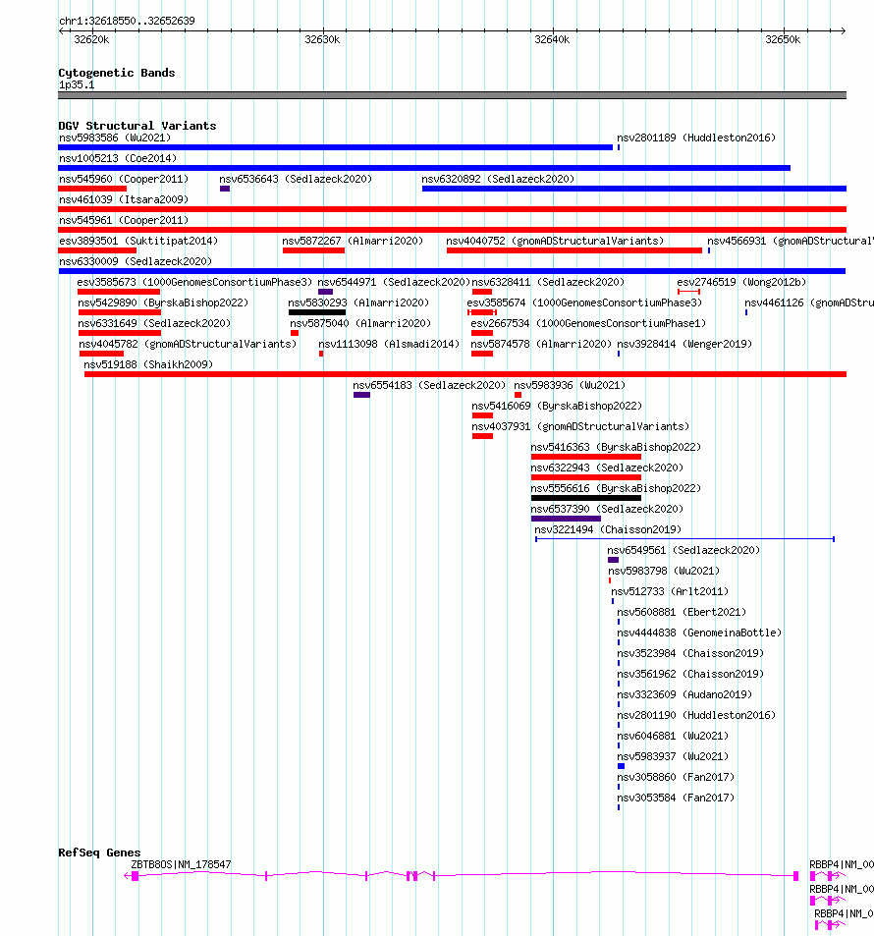874x936 pixels.
Task: Click nsv3053584 (Fan2017) label
Action: tap(676, 798)
